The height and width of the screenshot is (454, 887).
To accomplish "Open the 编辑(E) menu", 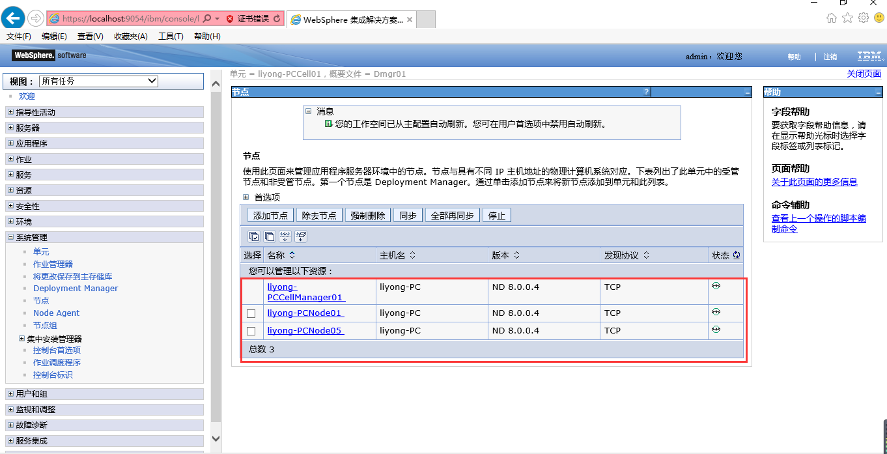I will click(54, 36).
